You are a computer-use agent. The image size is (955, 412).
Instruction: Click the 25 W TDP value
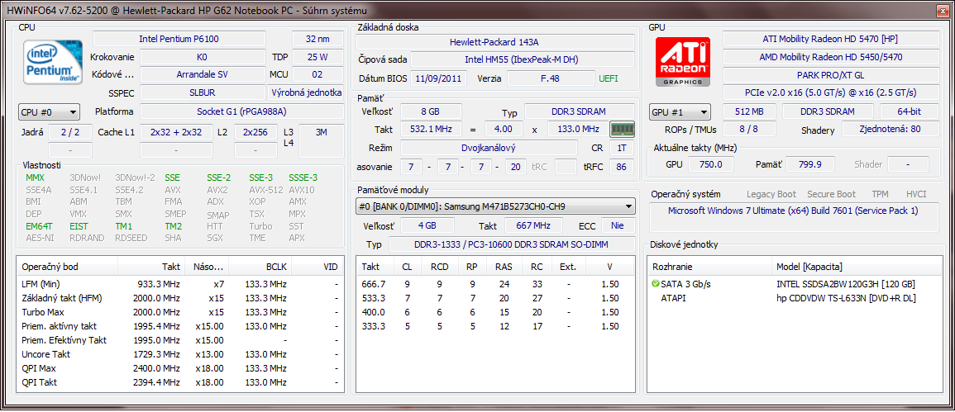318,57
